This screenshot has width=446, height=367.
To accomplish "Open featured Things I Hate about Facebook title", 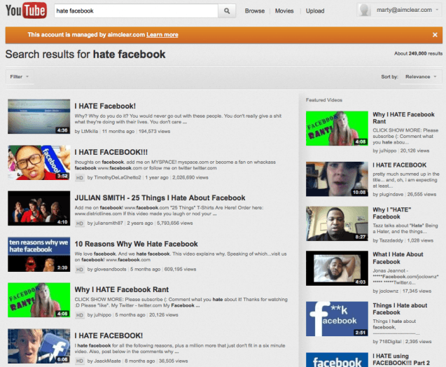I will click(x=400, y=309).
